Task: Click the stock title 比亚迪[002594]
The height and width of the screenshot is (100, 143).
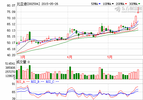Action: [x=29, y=4]
